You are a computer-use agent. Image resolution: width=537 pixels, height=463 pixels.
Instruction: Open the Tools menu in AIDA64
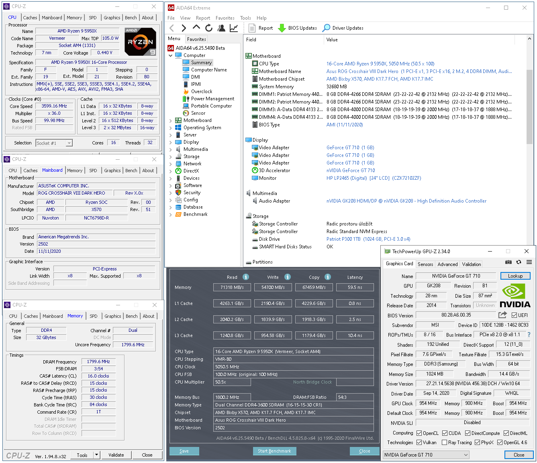point(245,18)
